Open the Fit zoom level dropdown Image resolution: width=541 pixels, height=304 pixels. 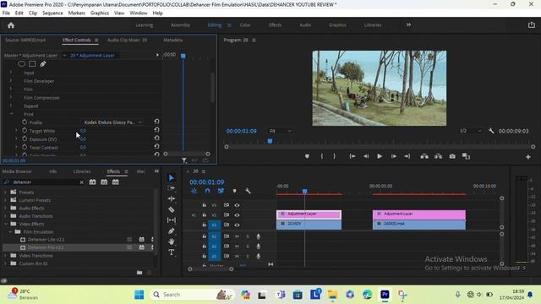pyautogui.click(x=280, y=131)
